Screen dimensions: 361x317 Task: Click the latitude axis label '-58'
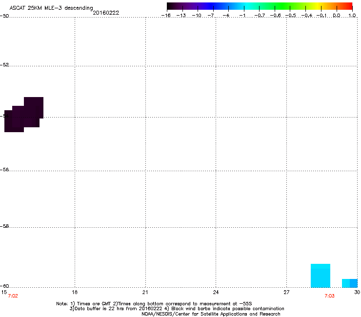point(4,226)
